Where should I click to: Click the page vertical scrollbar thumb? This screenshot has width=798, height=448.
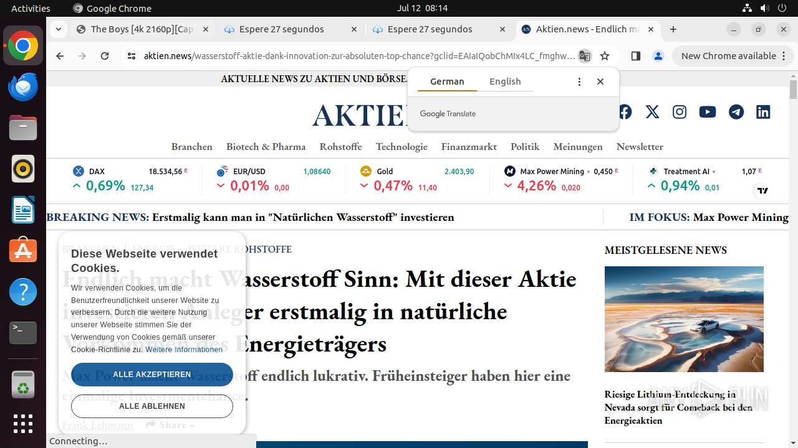(x=793, y=90)
